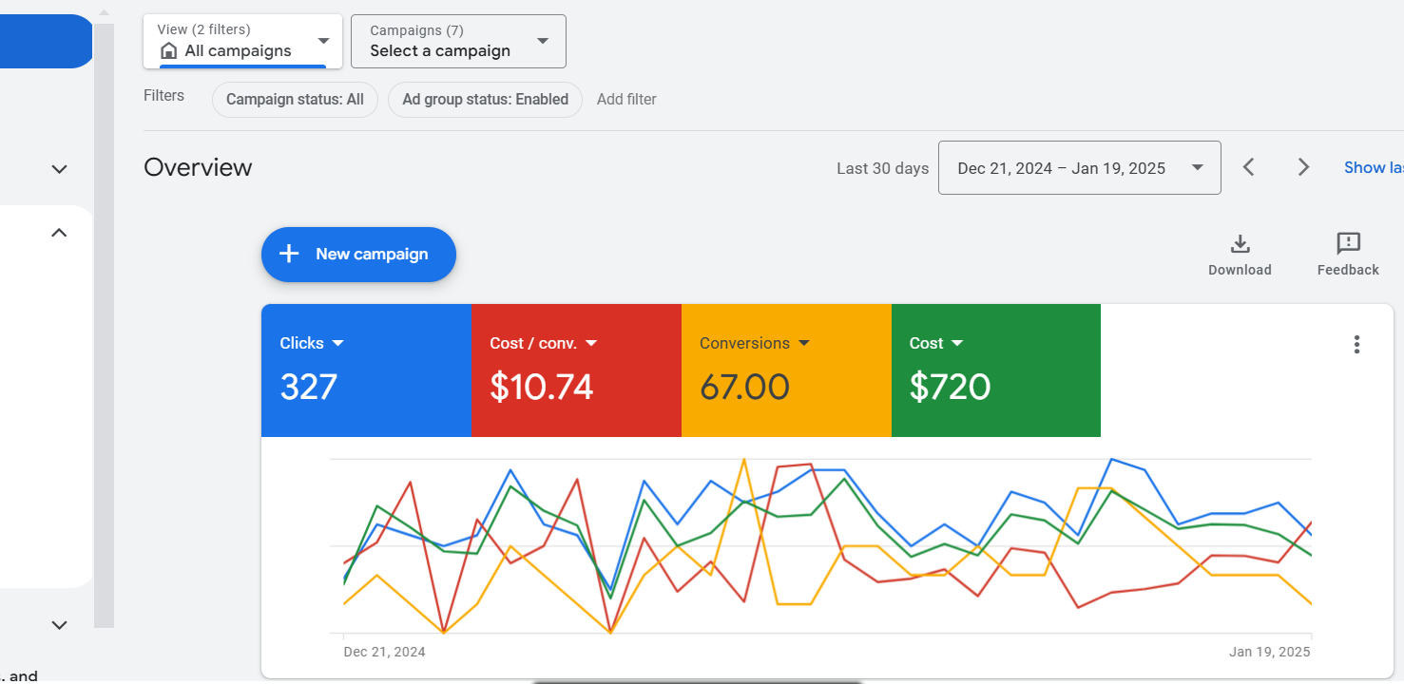The height and width of the screenshot is (684, 1404).
Task: Open the Feedback icon
Action: coord(1348,244)
